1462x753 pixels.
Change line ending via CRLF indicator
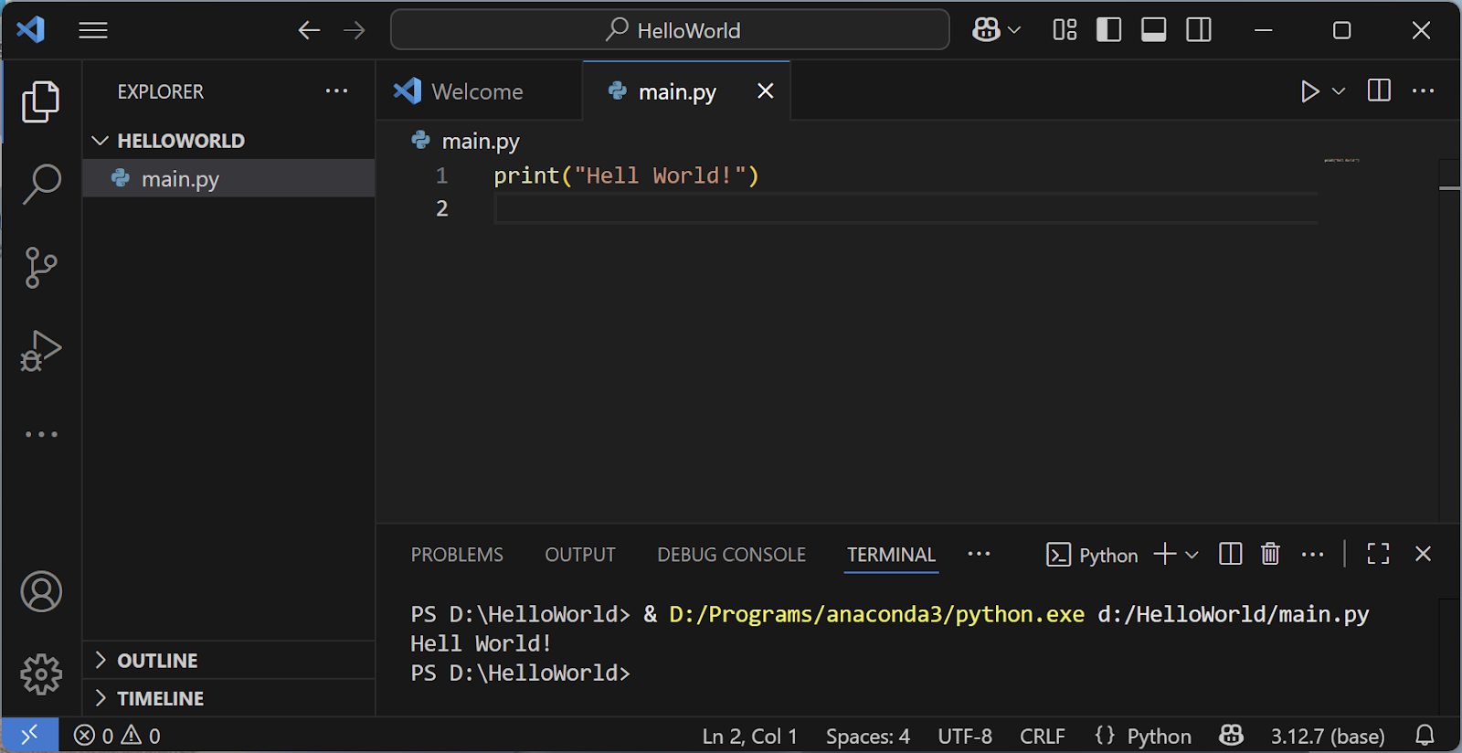[x=1042, y=736]
